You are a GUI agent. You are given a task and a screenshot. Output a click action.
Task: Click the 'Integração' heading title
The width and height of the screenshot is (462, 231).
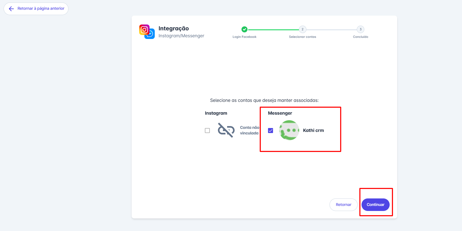[174, 28]
